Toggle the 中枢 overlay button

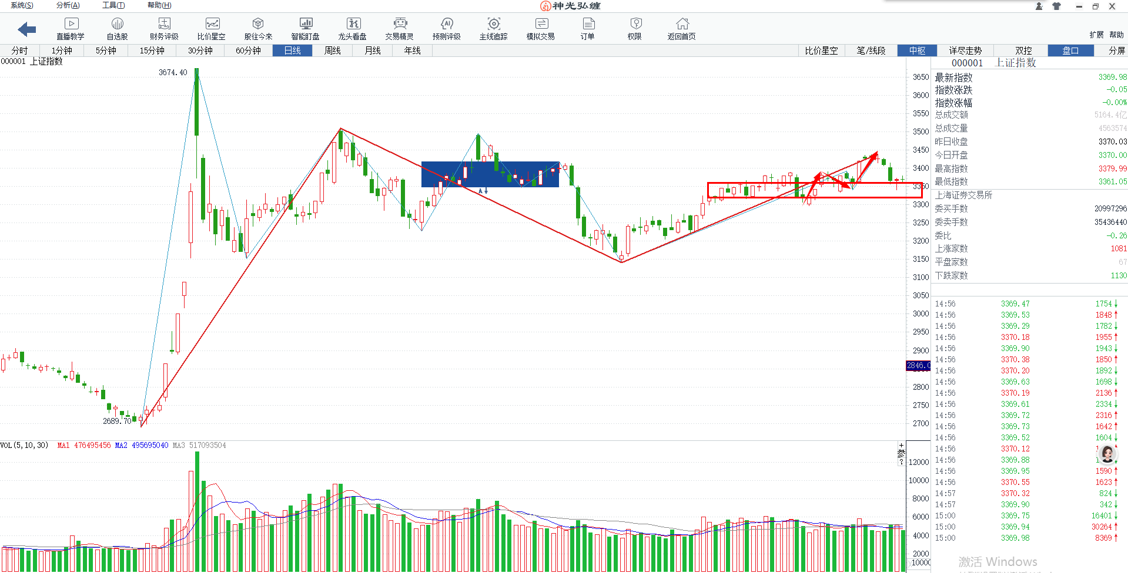pos(917,50)
